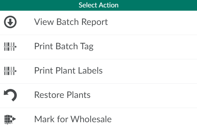Click the "Mark for Wholesale" text label
197x132 pixels.
point(73,120)
